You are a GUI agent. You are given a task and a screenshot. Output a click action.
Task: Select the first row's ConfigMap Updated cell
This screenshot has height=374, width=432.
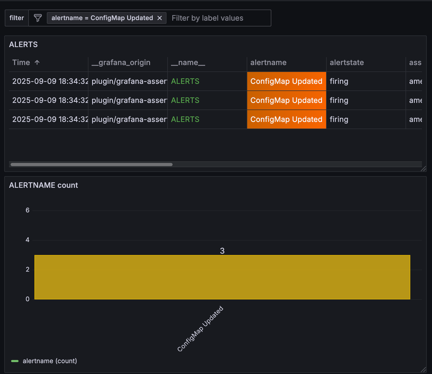286,81
